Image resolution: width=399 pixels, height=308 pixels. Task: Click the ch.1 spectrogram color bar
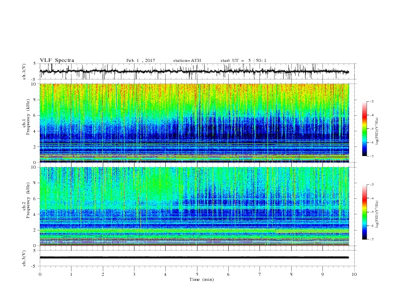[365, 129]
